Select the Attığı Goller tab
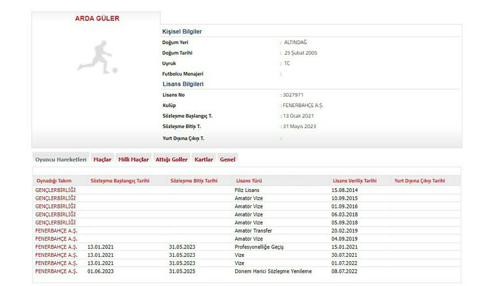The height and width of the screenshot is (286, 496). (x=171, y=159)
